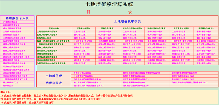Open 基础设施费调整数分摊表 link
The image size is (219, 105).
[x=14, y=64]
